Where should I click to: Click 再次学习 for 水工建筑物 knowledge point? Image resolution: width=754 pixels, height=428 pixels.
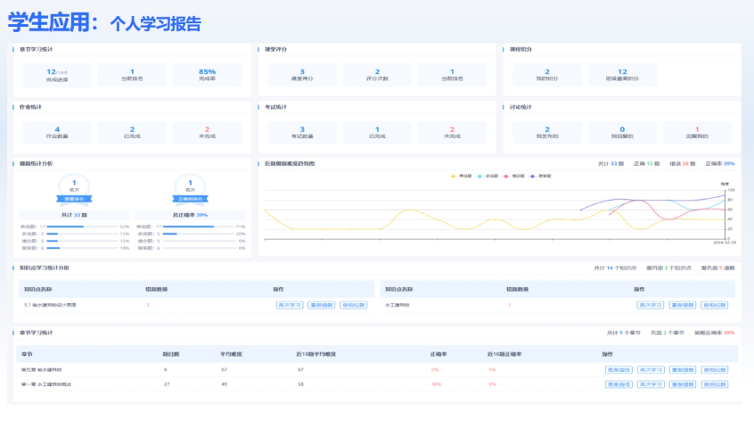pyautogui.click(x=650, y=305)
